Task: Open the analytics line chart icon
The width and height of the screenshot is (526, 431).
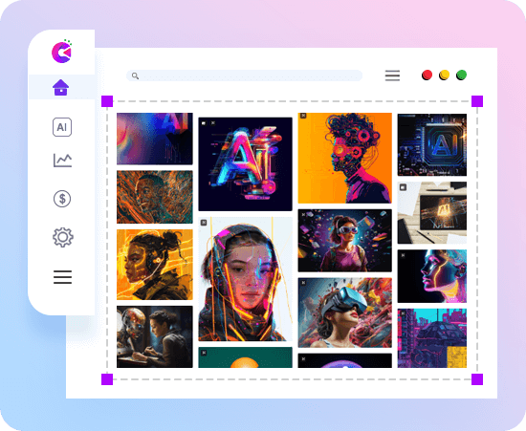Action: point(62,161)
